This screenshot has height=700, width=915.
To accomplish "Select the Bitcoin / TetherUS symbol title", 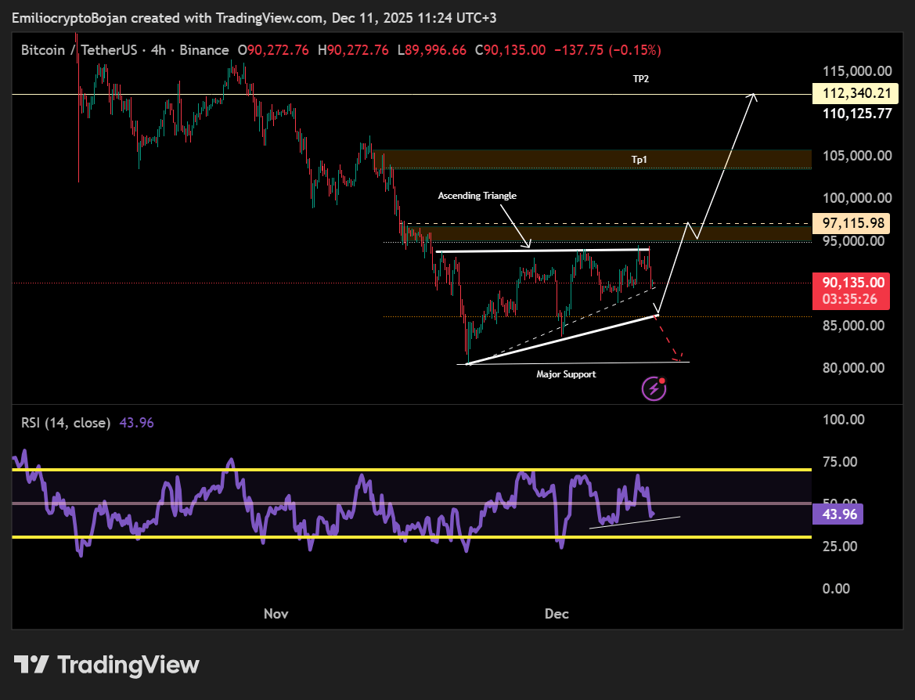I will 75,50.
